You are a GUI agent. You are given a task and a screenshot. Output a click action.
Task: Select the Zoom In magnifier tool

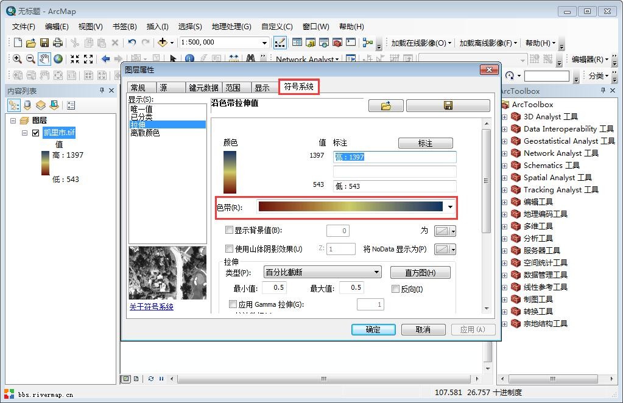17,59
